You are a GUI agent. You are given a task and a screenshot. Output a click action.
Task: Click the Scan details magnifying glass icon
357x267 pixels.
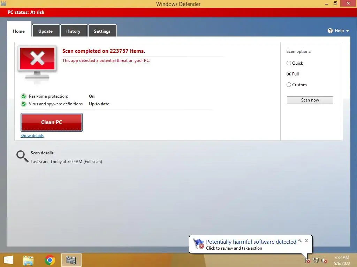[x=22, y=156]
